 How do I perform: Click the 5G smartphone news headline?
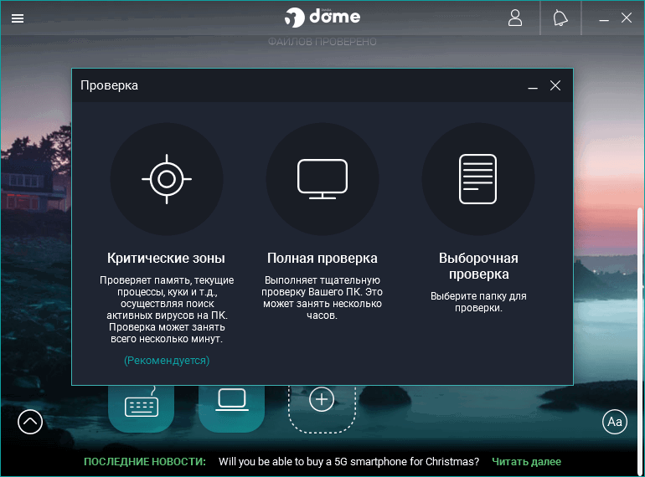click(348, 461)
